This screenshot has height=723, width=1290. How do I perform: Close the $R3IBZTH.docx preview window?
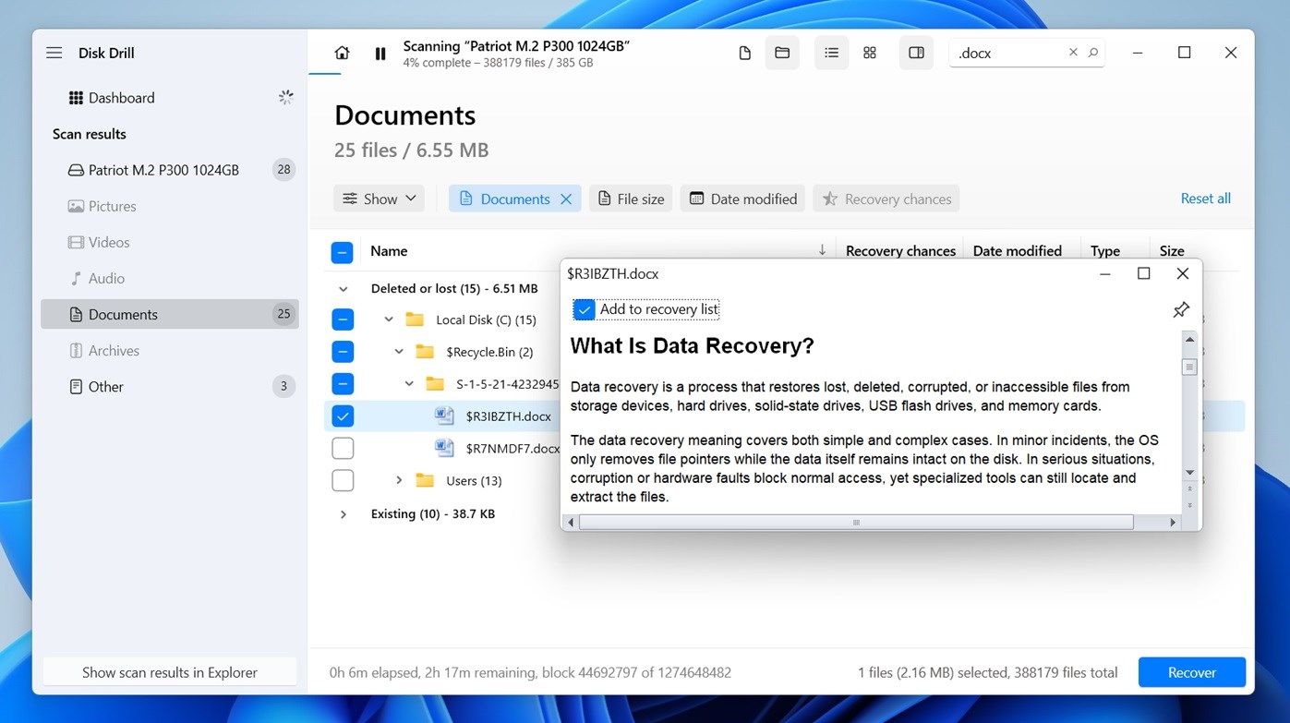[1182, 273]
